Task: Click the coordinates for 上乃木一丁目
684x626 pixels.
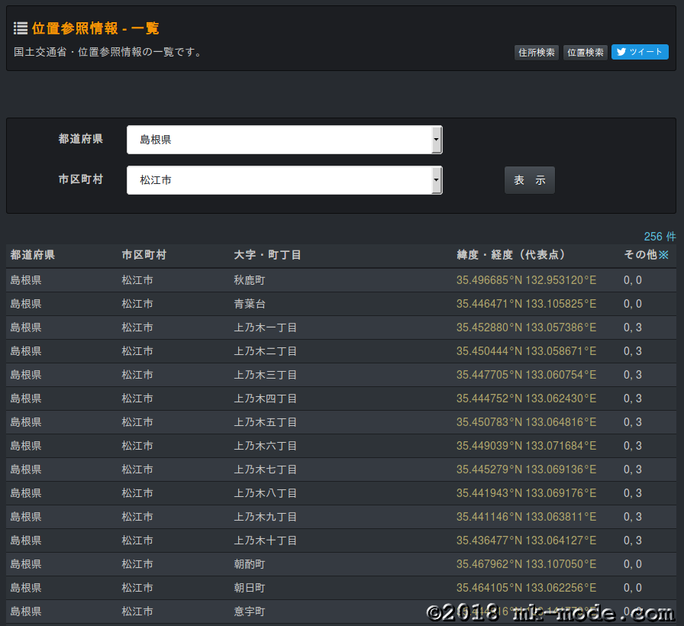Action: [526, 328]
